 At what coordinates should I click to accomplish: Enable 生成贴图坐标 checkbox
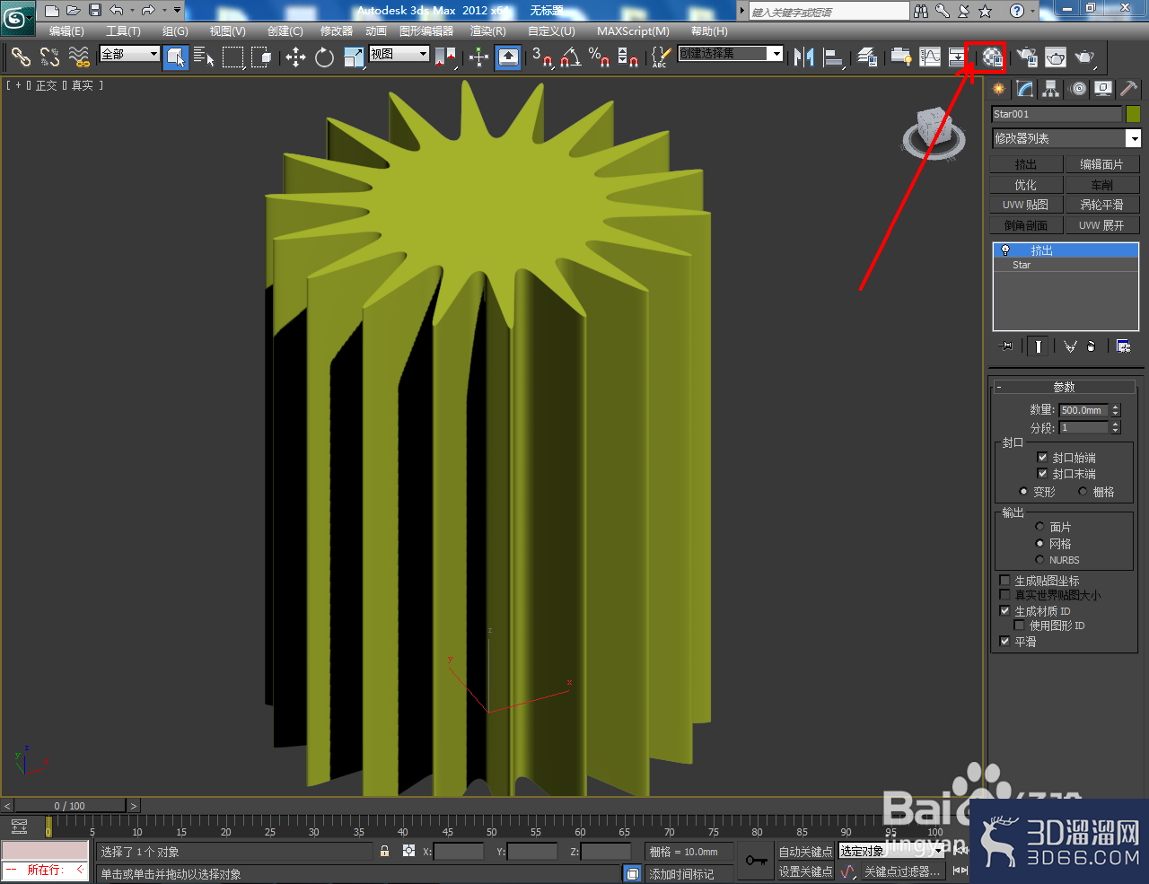point(1004,580)
